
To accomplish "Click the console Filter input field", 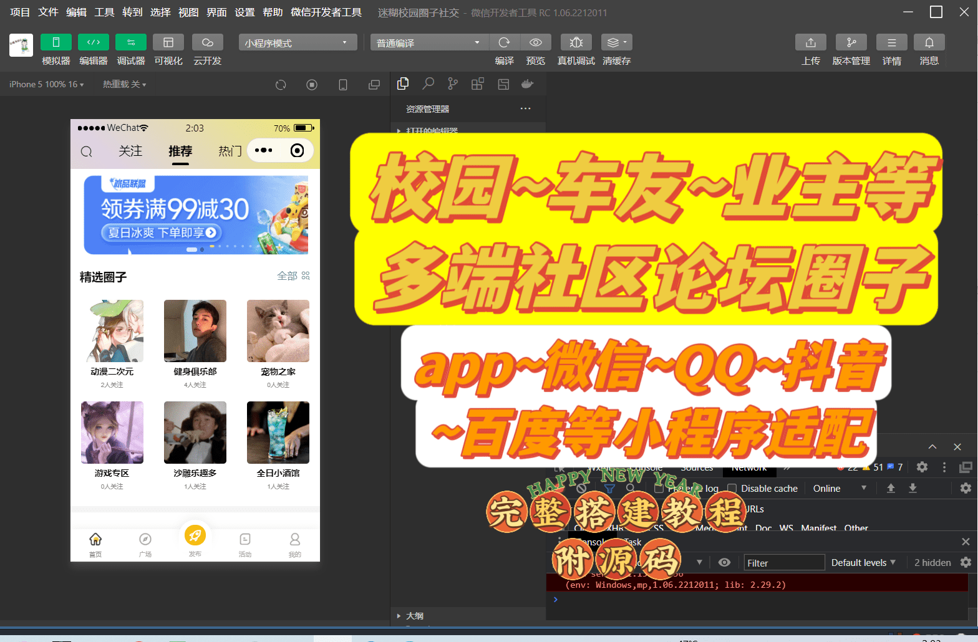I will pos(784,563).
